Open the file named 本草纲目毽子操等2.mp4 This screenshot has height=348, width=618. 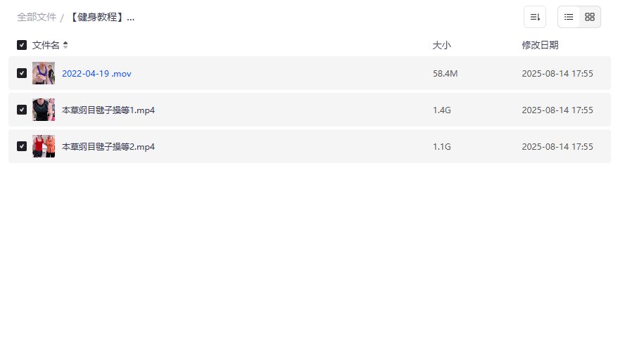point(108,146)
